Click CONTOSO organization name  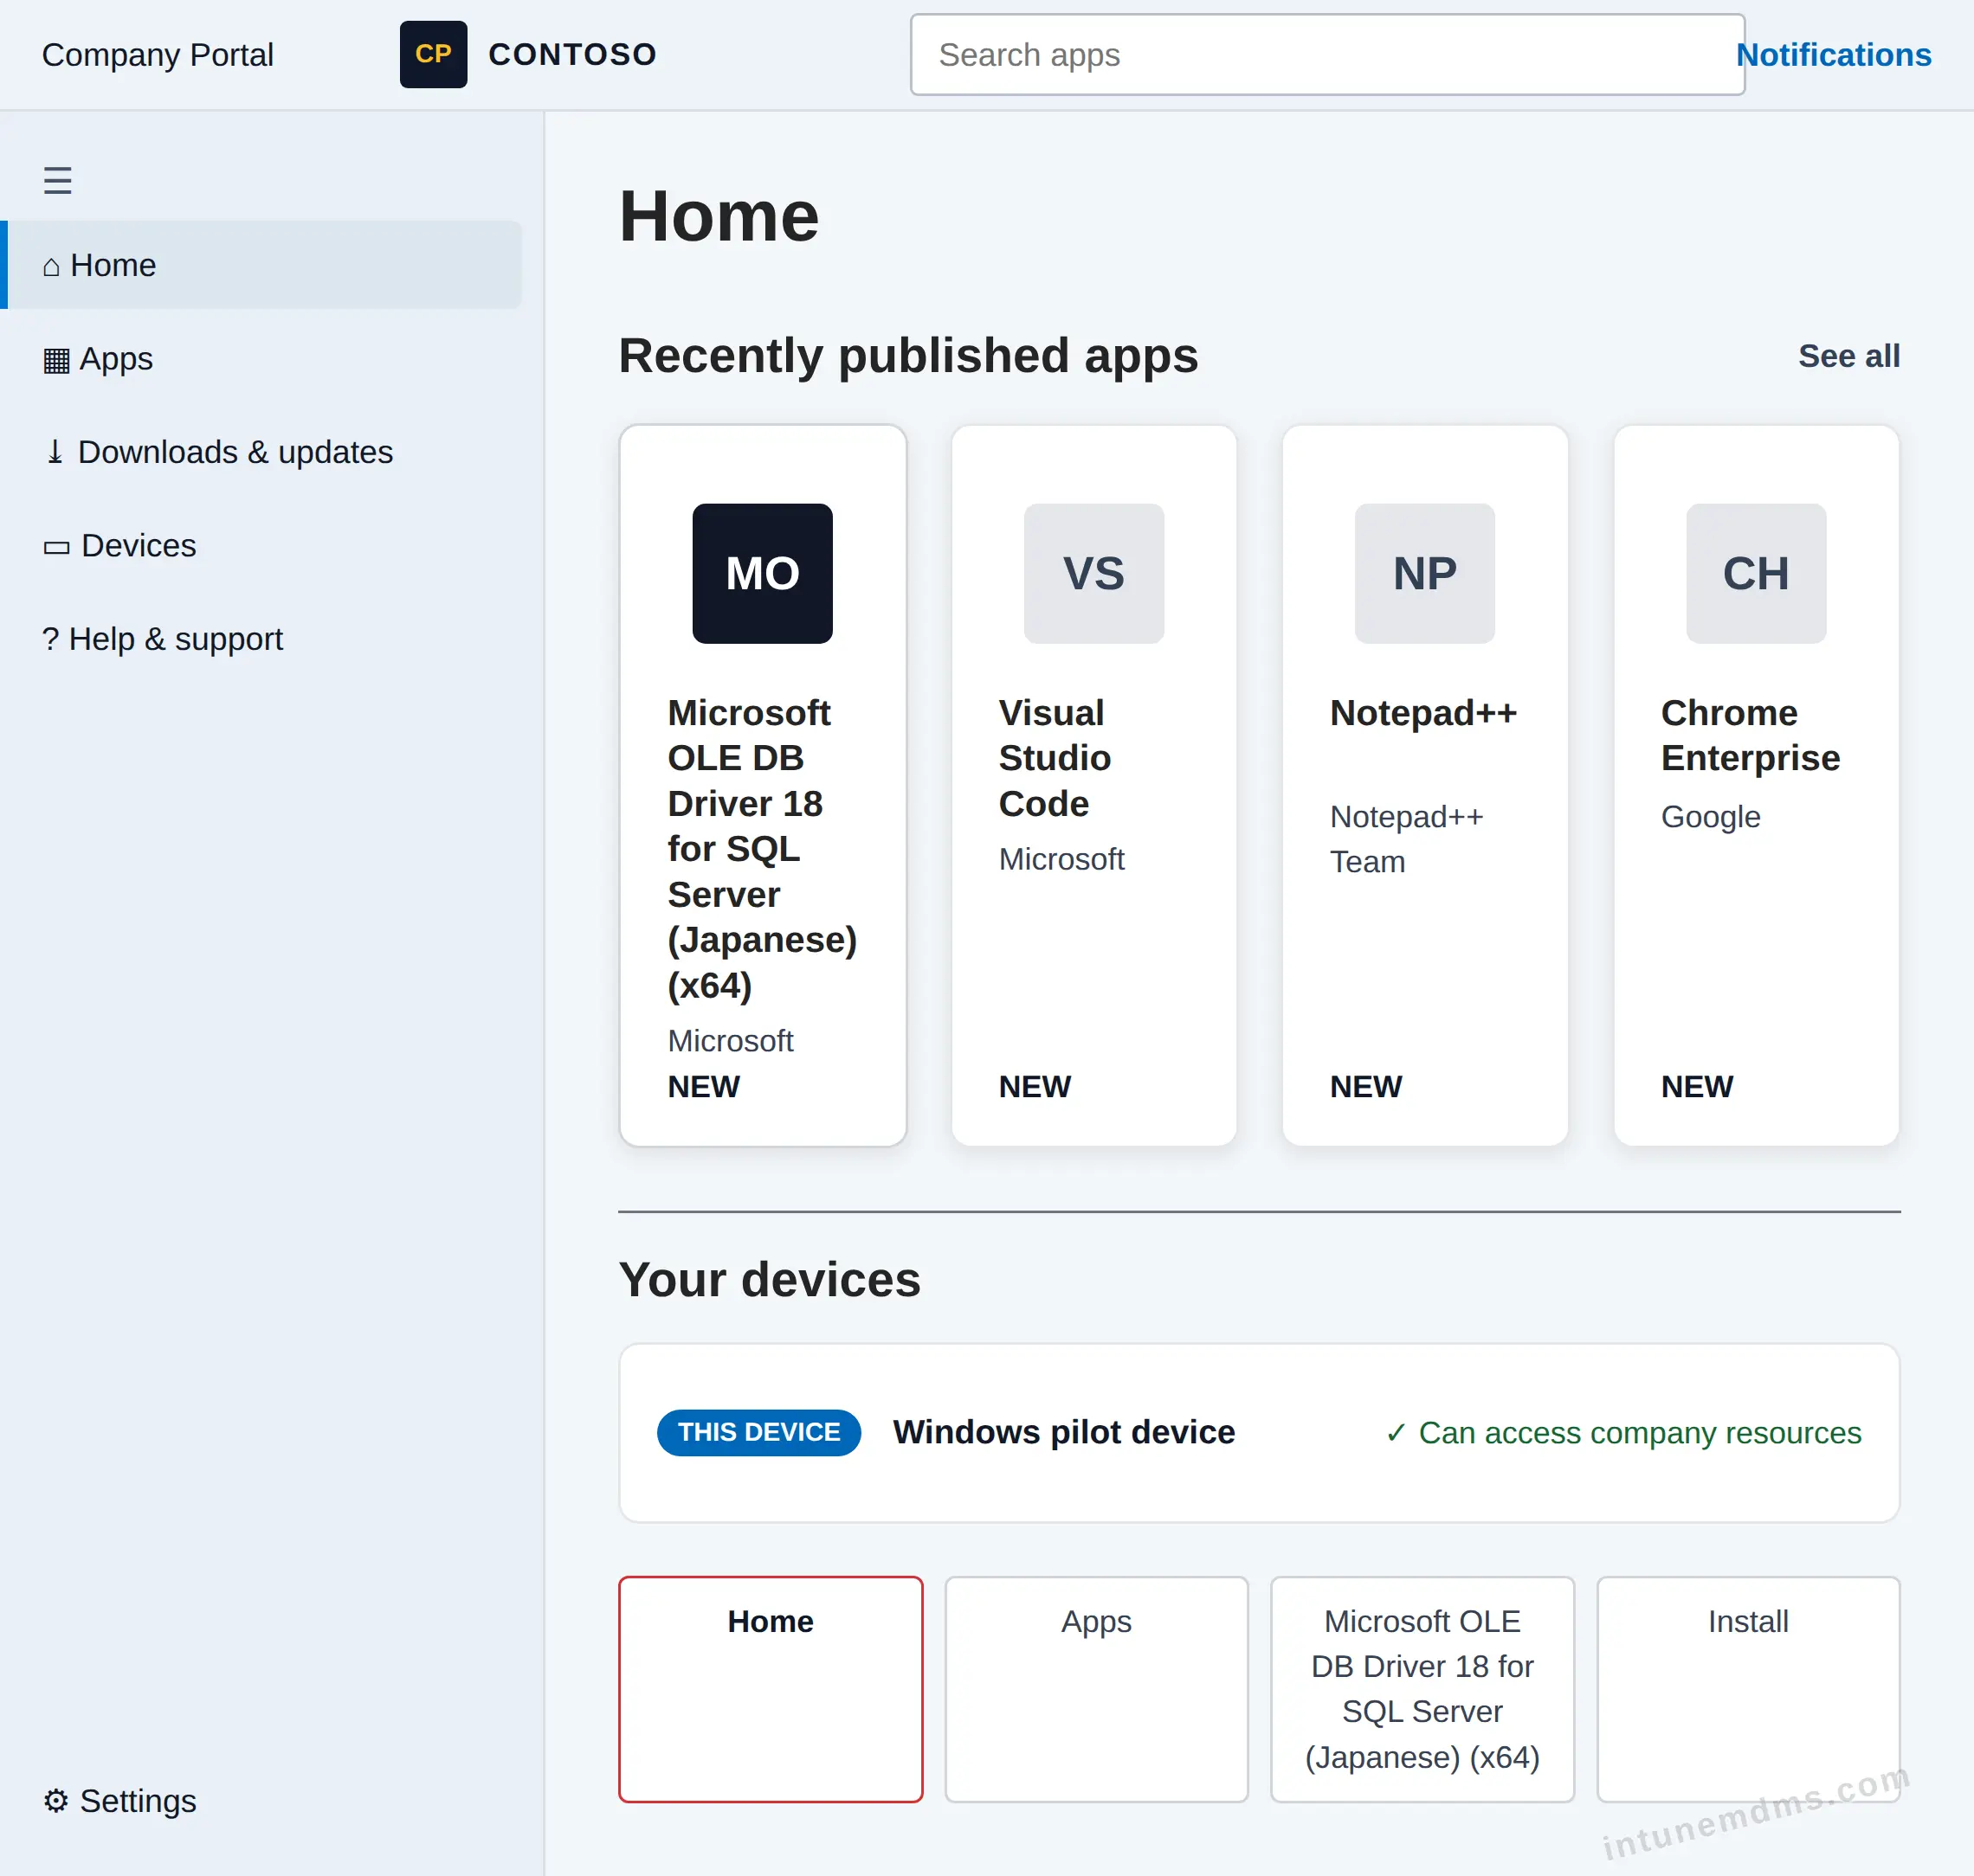click(572, 55)
